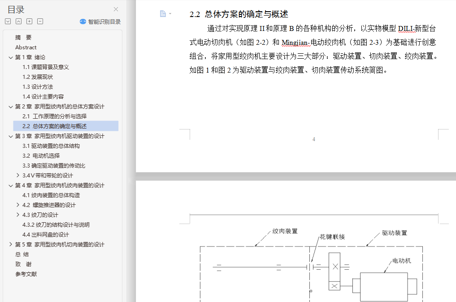This screenshot has width=456, height=302.
Task: Click the plus outline icon under 目录
Action: (x=30, y=21)
